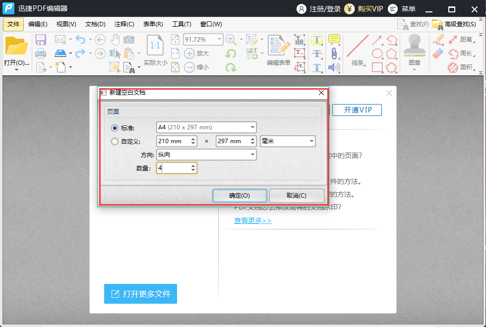Rotate view counterclockwise

(231, 54)
